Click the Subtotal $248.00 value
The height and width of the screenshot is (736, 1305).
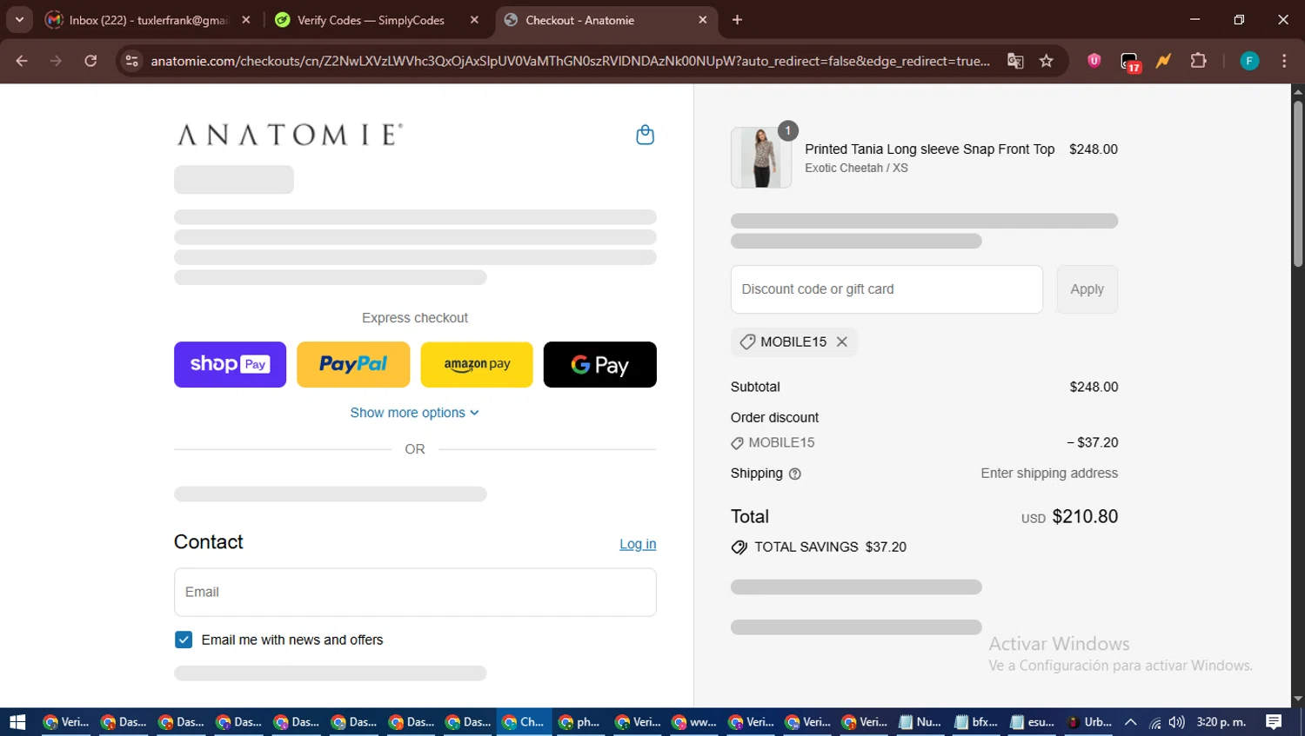tap(1094, 388)
